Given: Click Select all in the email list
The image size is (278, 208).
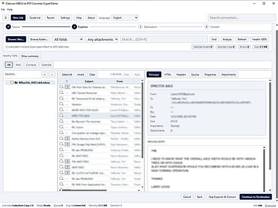Looking at the screenshot, I should pos(67,75).
